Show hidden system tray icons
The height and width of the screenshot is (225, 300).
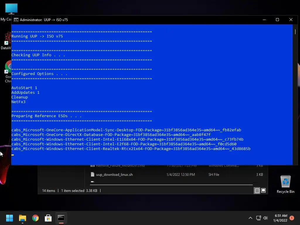(250, 218)
